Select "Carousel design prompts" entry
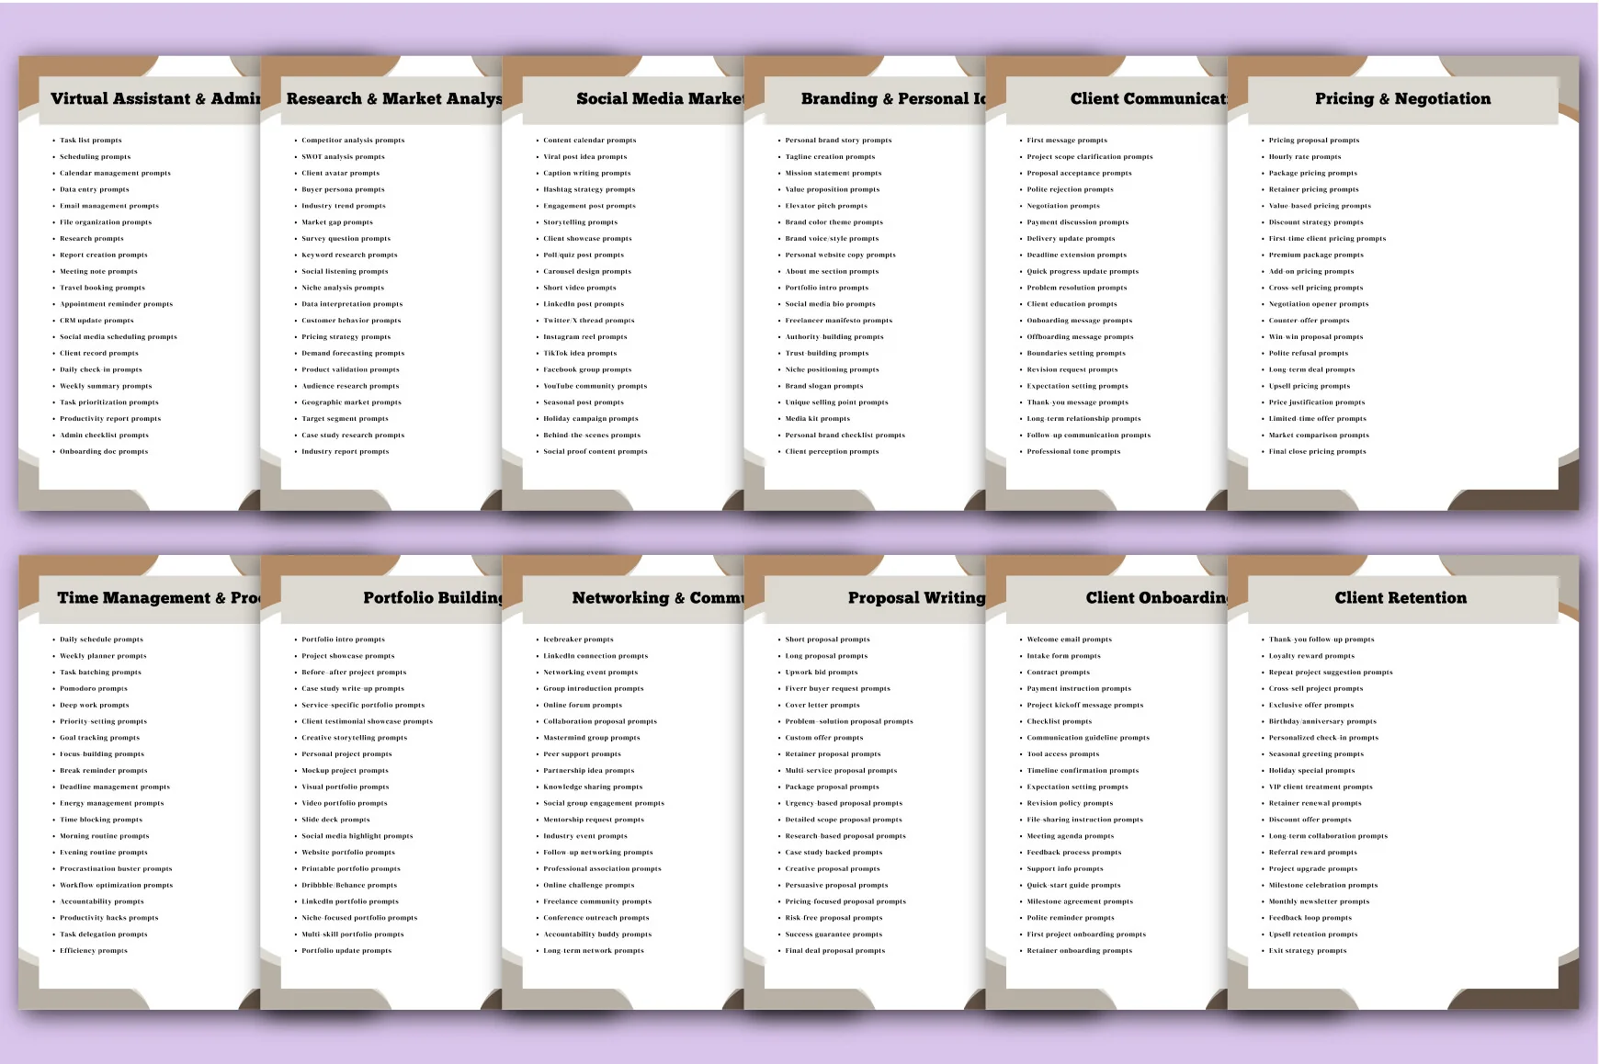Viewport: 1599px width, 1064px height. pyautogui.click(x=587, y=272)
